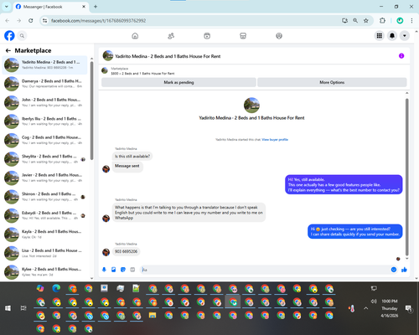Click the listing thumbnail in the chat header
This screenshot has height=335, width=419.
[108, 56]
